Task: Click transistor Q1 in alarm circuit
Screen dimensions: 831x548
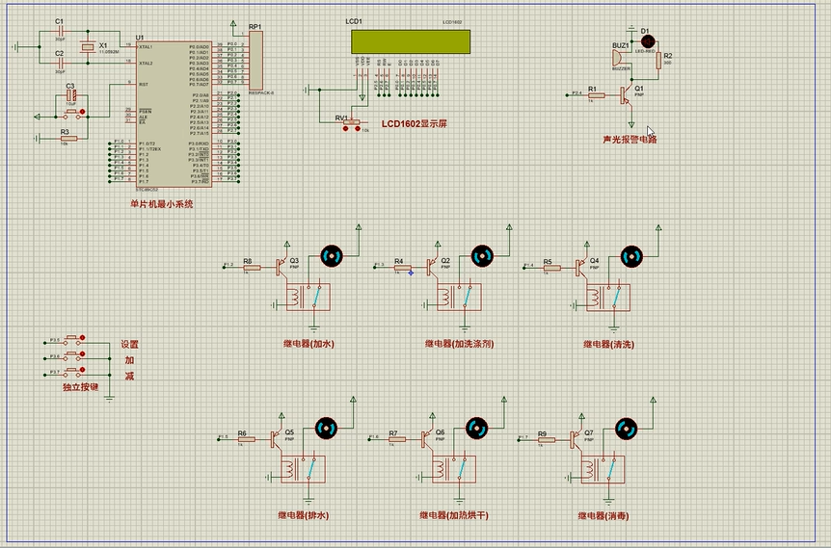Action: (x=629, y=93)
